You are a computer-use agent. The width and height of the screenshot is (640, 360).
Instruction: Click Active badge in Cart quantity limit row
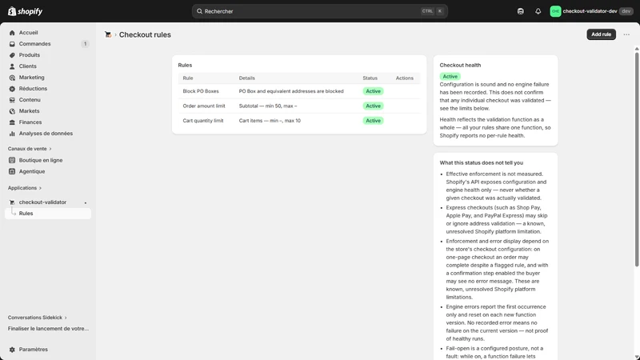(x=373, y=121)
